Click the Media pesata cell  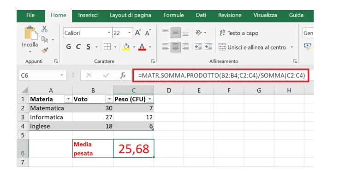click(93, 148)
